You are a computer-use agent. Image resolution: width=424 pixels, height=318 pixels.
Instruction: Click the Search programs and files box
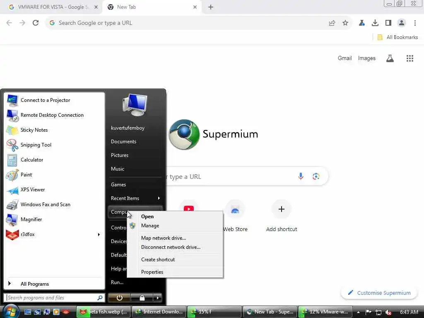[x=54, y=298]
